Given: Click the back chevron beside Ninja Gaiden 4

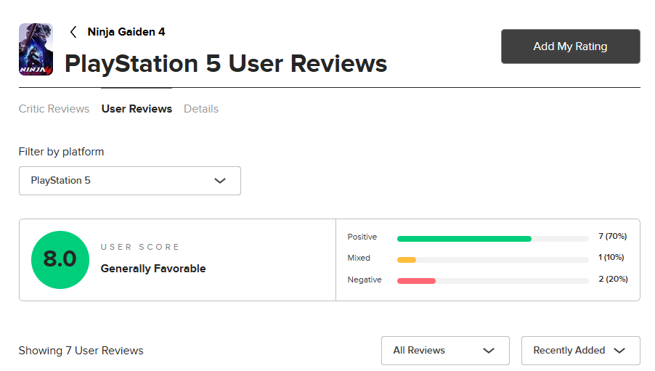Looking at the screenshot, I should (73, 32).
